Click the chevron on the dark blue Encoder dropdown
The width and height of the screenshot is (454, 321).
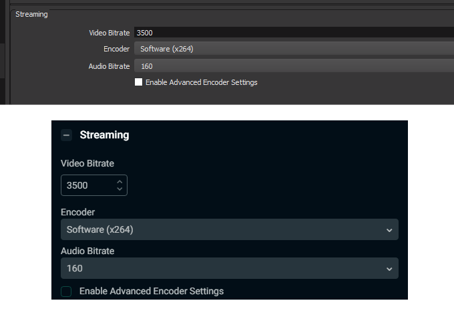[x=389, y=230]
